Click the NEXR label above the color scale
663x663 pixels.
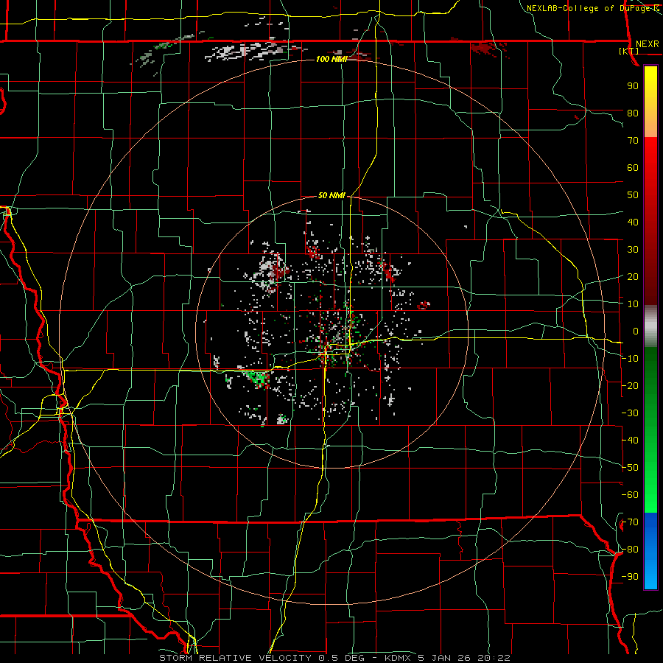(x=647, y=44)
